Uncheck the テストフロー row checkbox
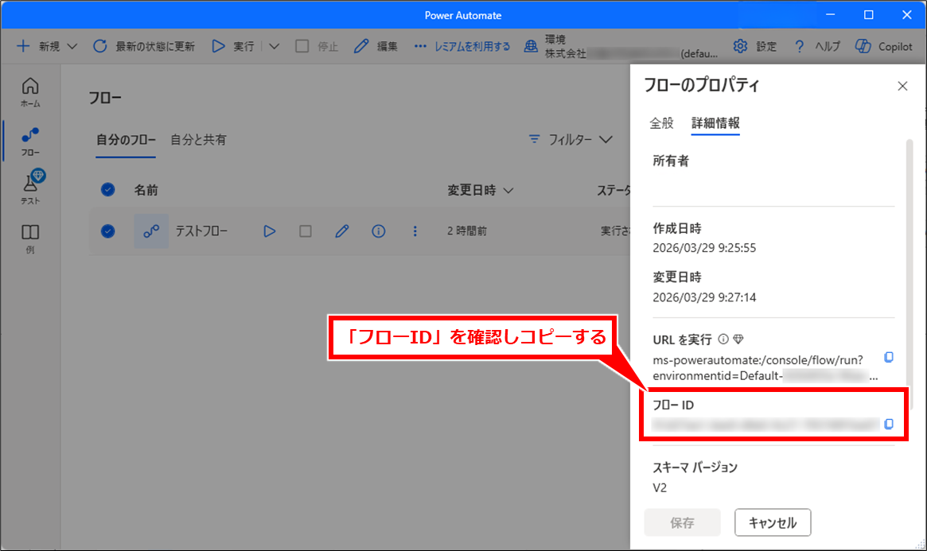The width and height of the screenshot is (927, 551). point(108,231)
